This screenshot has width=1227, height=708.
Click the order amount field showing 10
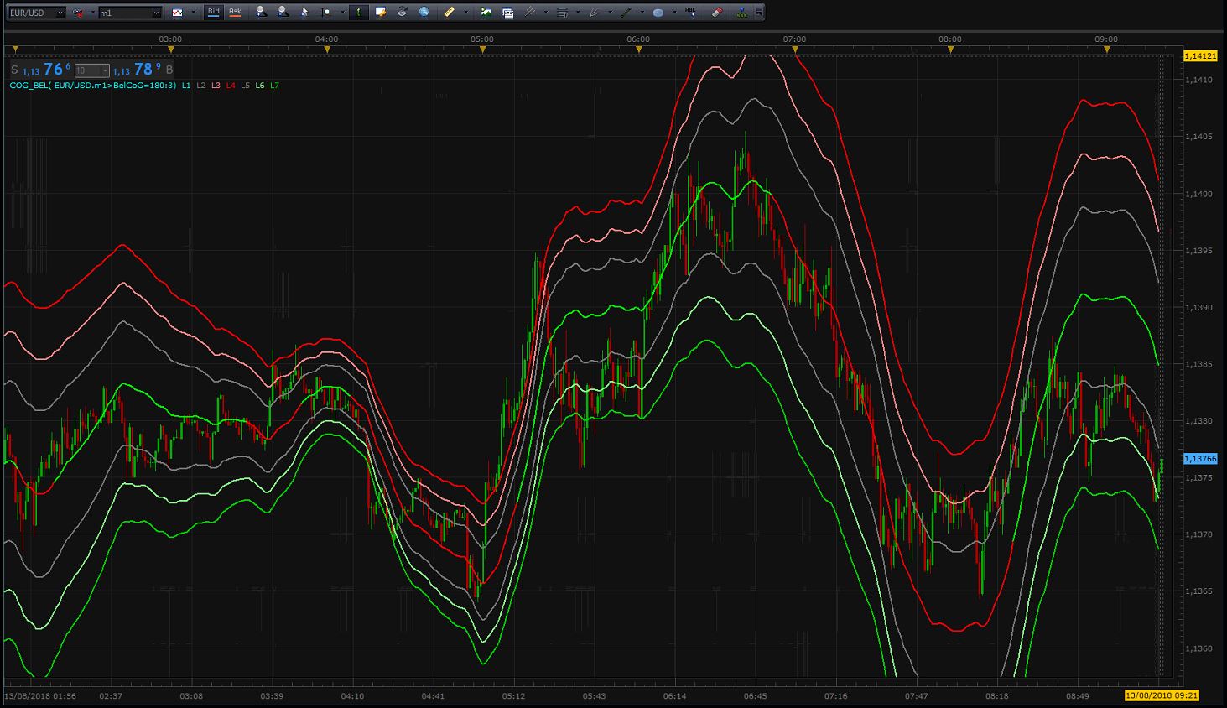pyautogui.click(x=92, y=70)
